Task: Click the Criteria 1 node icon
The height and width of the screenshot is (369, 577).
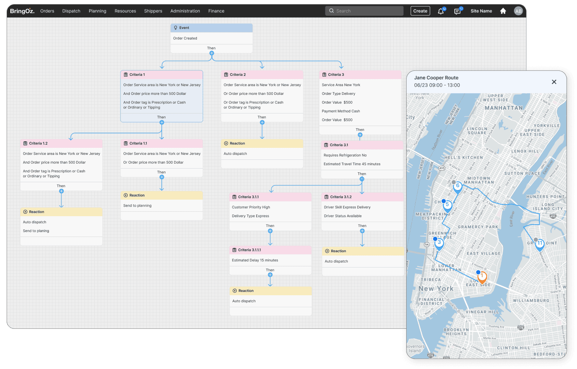Action: click(x=126, y=75)
